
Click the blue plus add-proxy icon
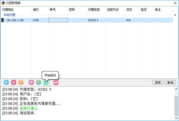pos(6,82)
